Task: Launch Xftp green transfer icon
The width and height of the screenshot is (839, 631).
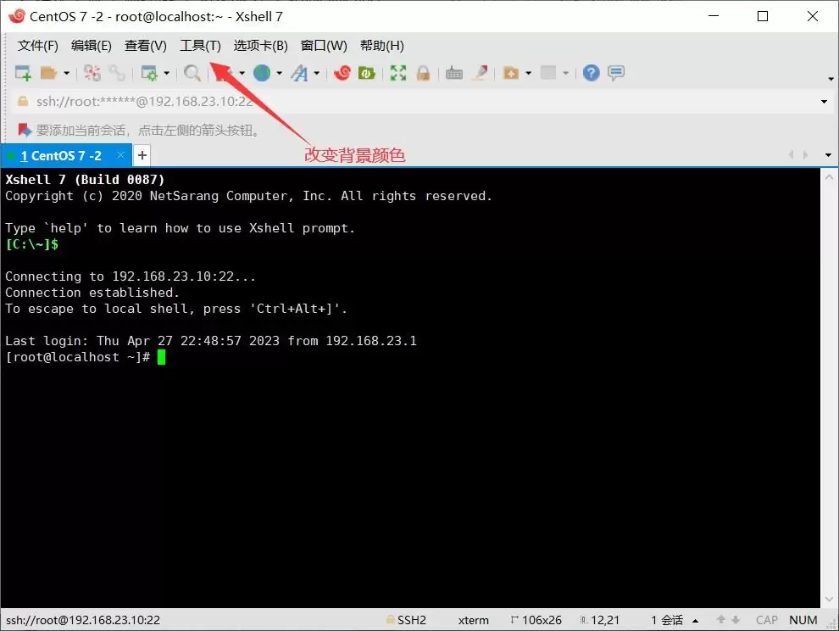Action: click(x=367, y=73)
